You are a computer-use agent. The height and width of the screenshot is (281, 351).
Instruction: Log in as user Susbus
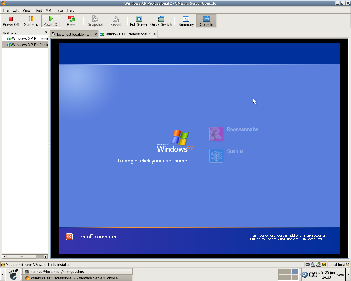235,151
